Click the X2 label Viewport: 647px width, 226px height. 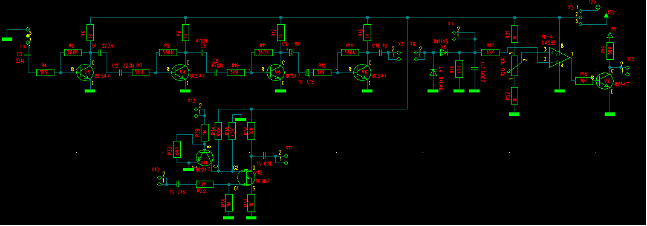point(400,44)
